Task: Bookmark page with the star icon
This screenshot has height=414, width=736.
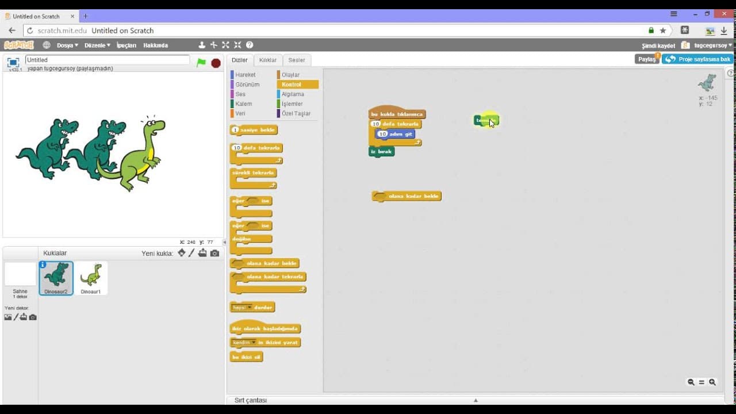Action: 663,30
